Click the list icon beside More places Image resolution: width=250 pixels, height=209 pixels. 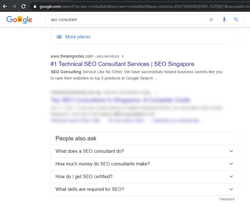coord(59,37)
